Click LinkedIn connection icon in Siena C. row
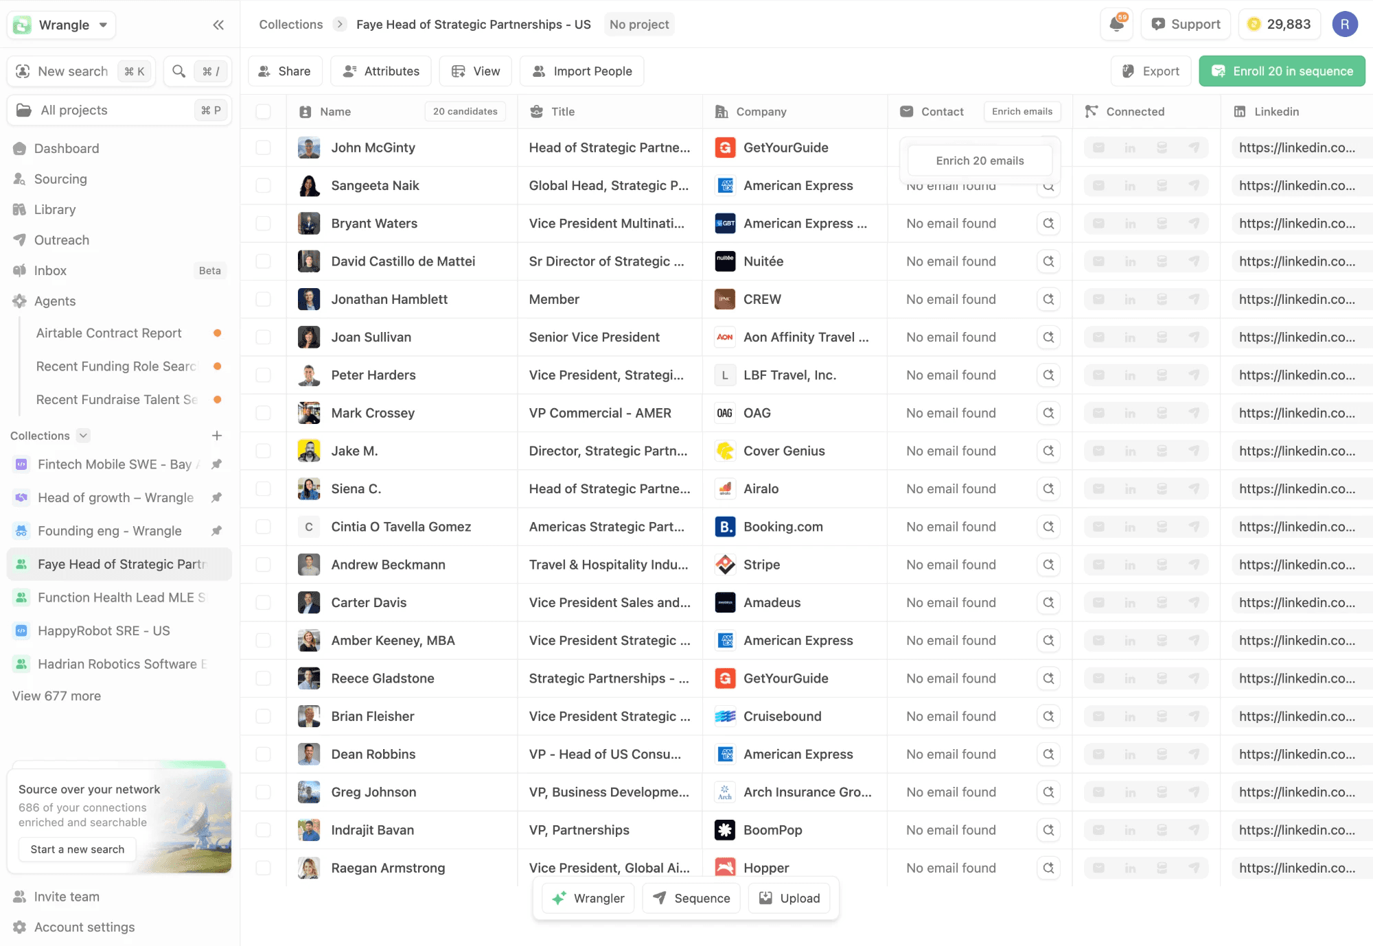1373x946 pixels. pos(1130,489)
